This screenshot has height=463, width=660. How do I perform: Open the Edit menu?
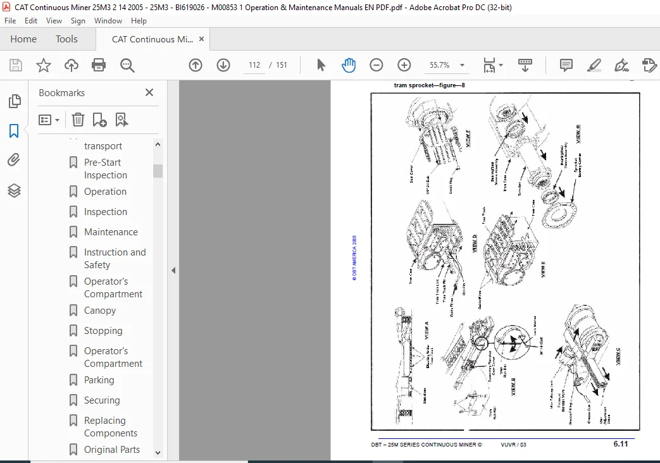tap(31, 21)
